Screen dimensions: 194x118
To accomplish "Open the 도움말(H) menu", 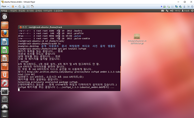I will pos(58,11).
